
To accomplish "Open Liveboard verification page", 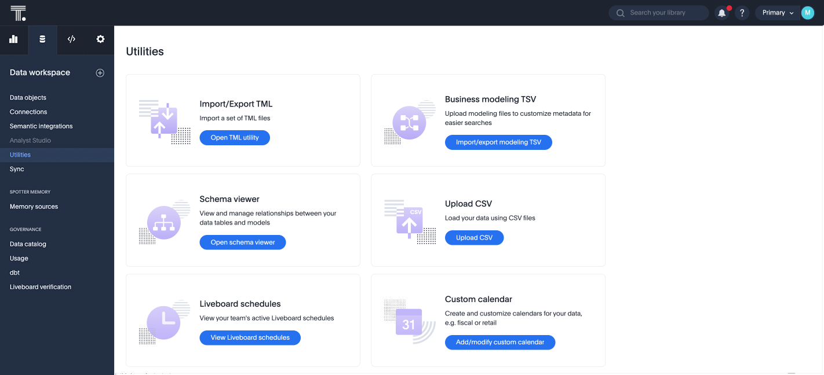I will pyautogui.click(x=41, y=287).
